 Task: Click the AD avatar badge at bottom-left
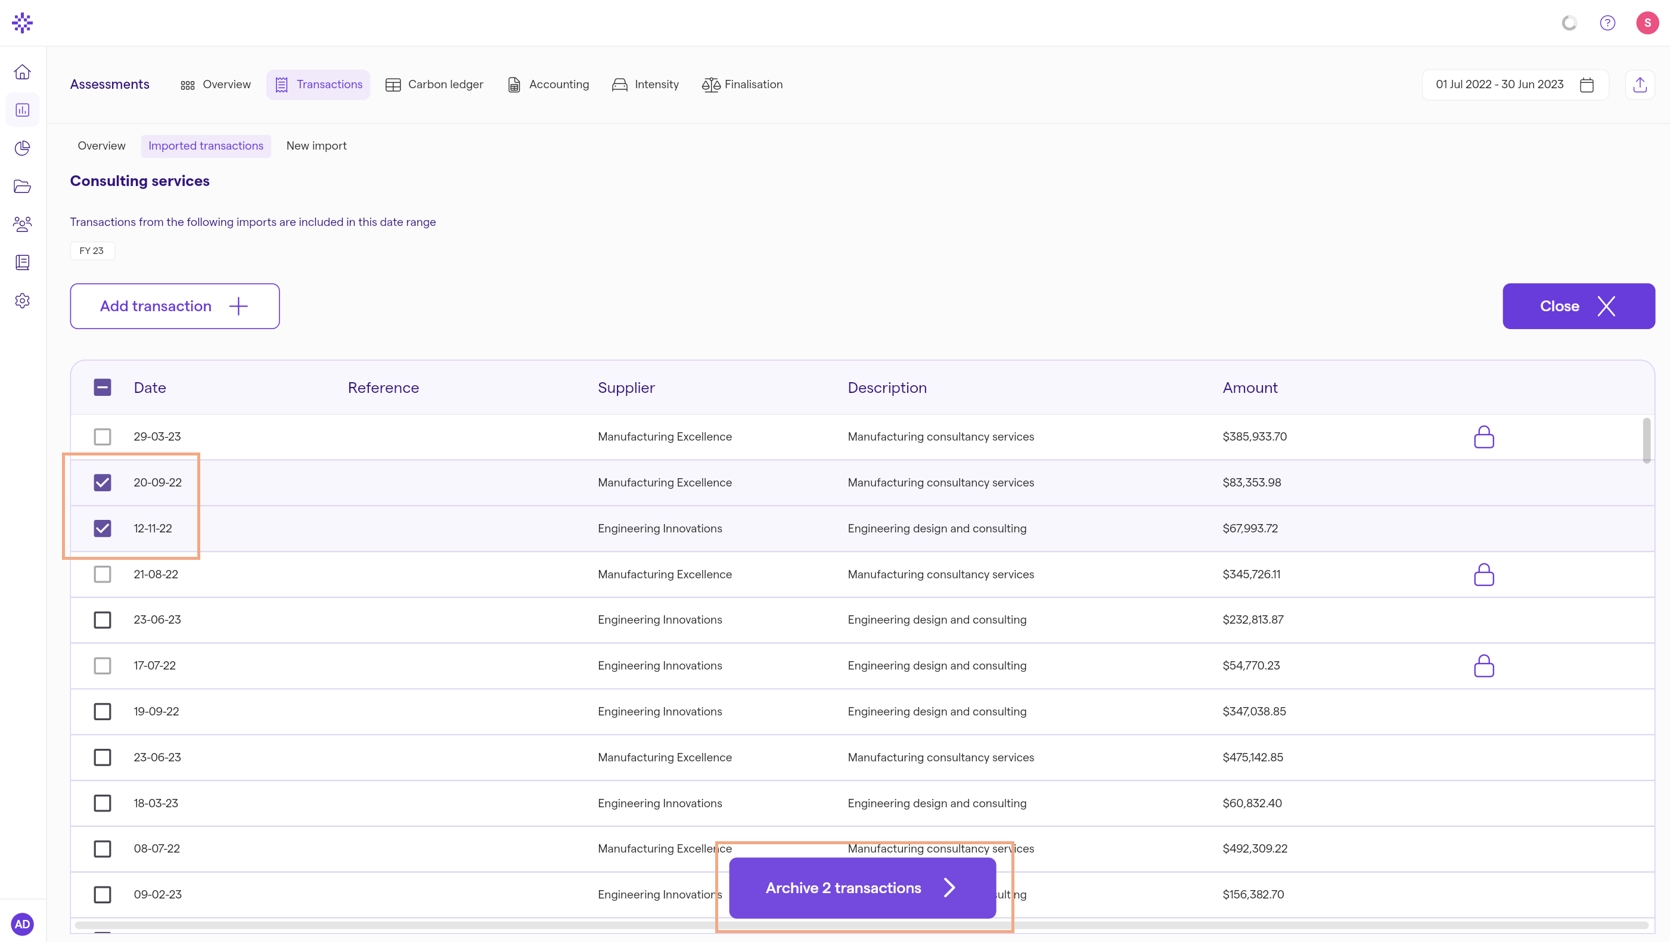[23, 925]
